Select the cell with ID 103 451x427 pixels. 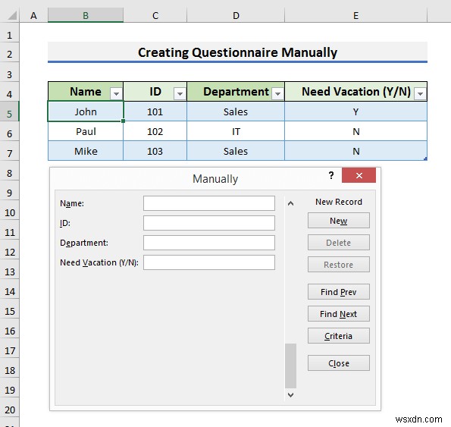pyautogui.click(x=155, y=151)
